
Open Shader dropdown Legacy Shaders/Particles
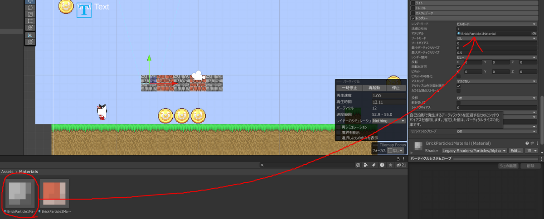click(474, 151)
